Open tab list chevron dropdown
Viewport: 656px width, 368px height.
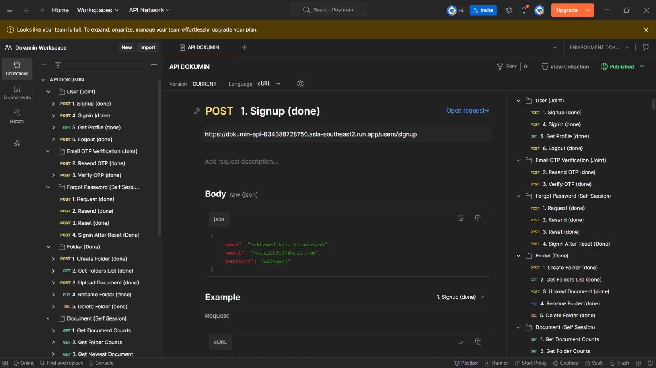[555, 47]
